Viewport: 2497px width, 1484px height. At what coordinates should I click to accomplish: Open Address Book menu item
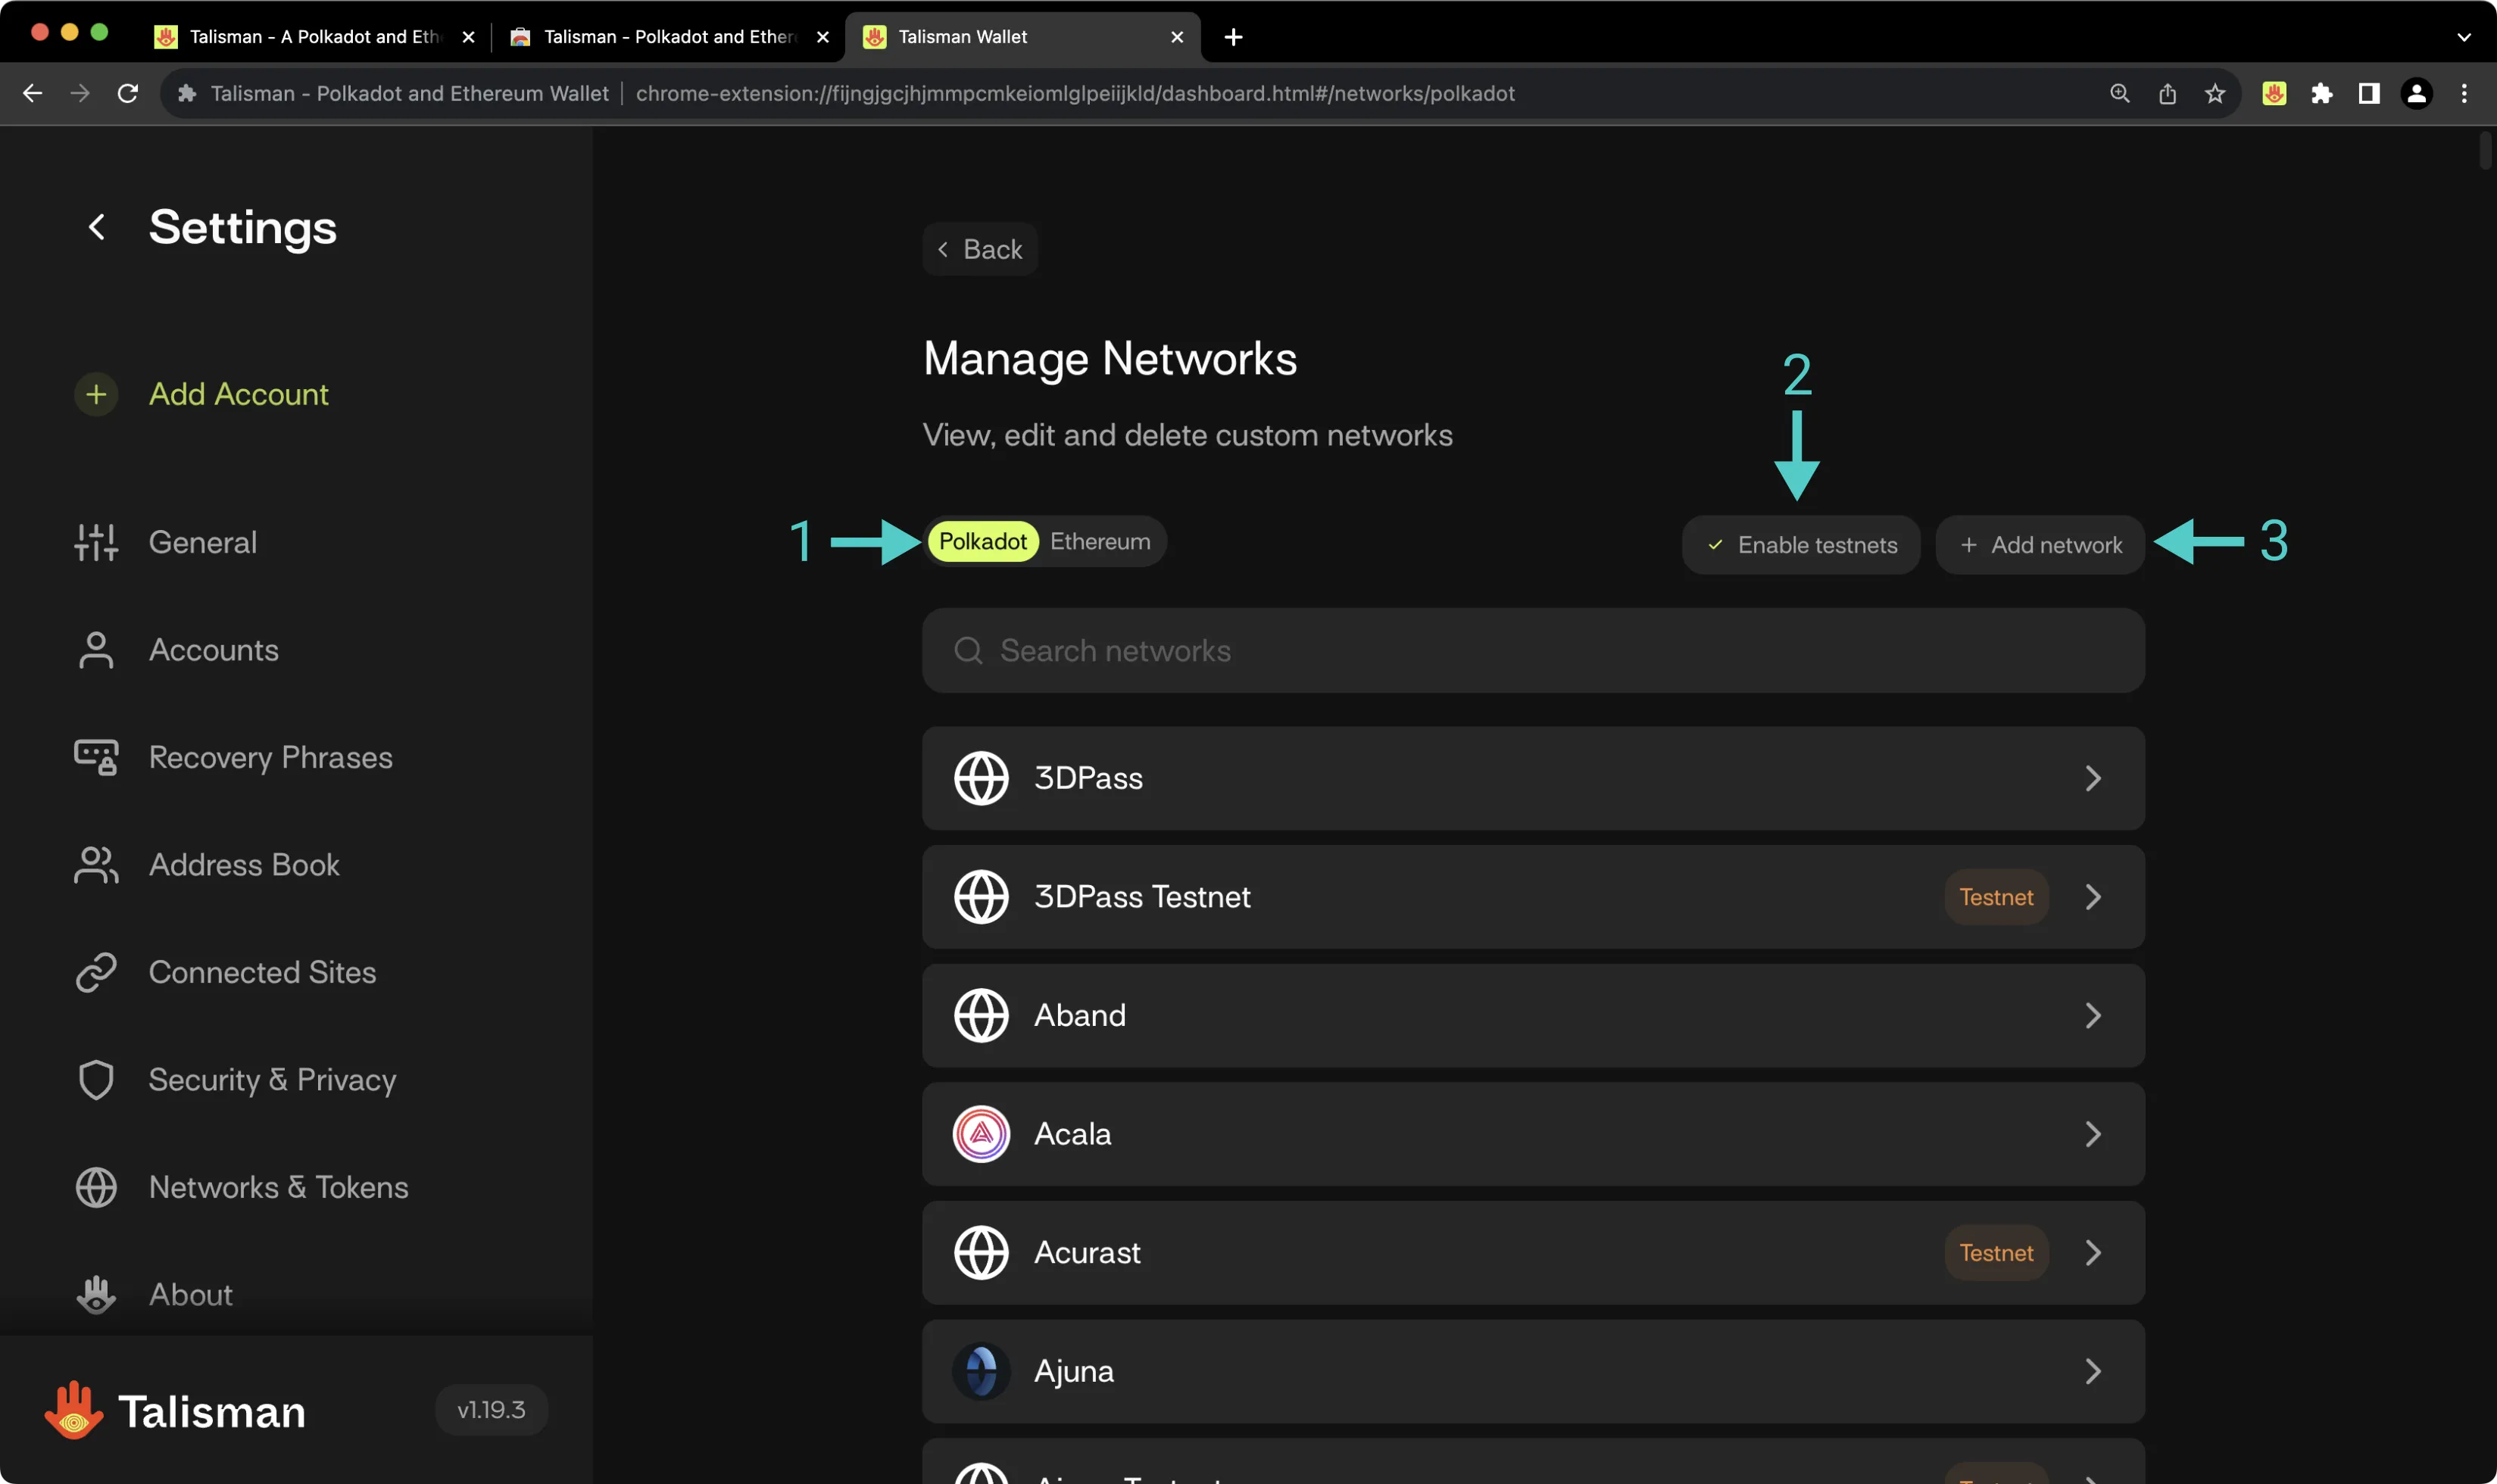(244, 865)
